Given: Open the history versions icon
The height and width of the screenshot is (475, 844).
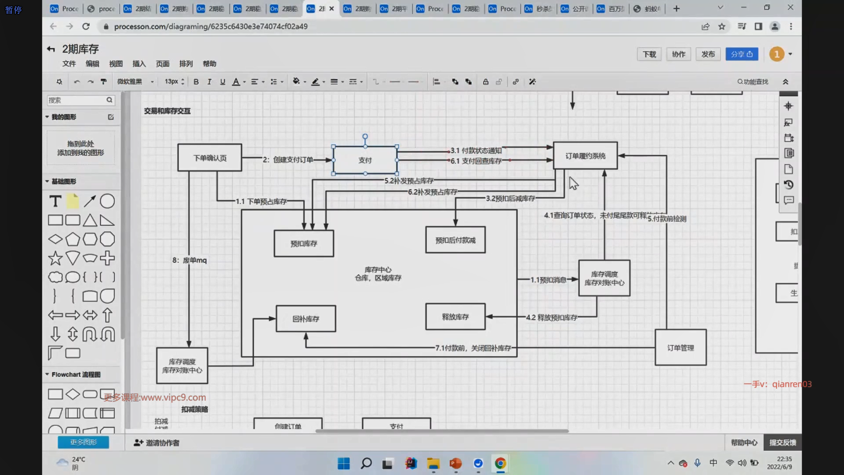Looking at the screenshot, I should pyautogui.click(x=789, y=185).
